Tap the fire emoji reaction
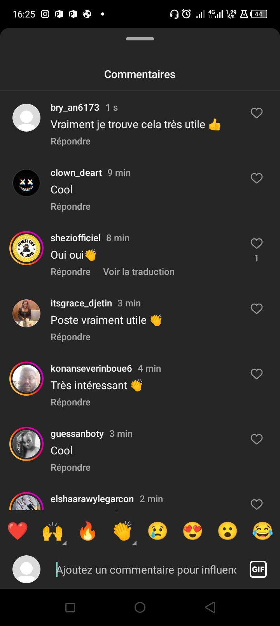The image size is (280, 626). coord(87,531)
